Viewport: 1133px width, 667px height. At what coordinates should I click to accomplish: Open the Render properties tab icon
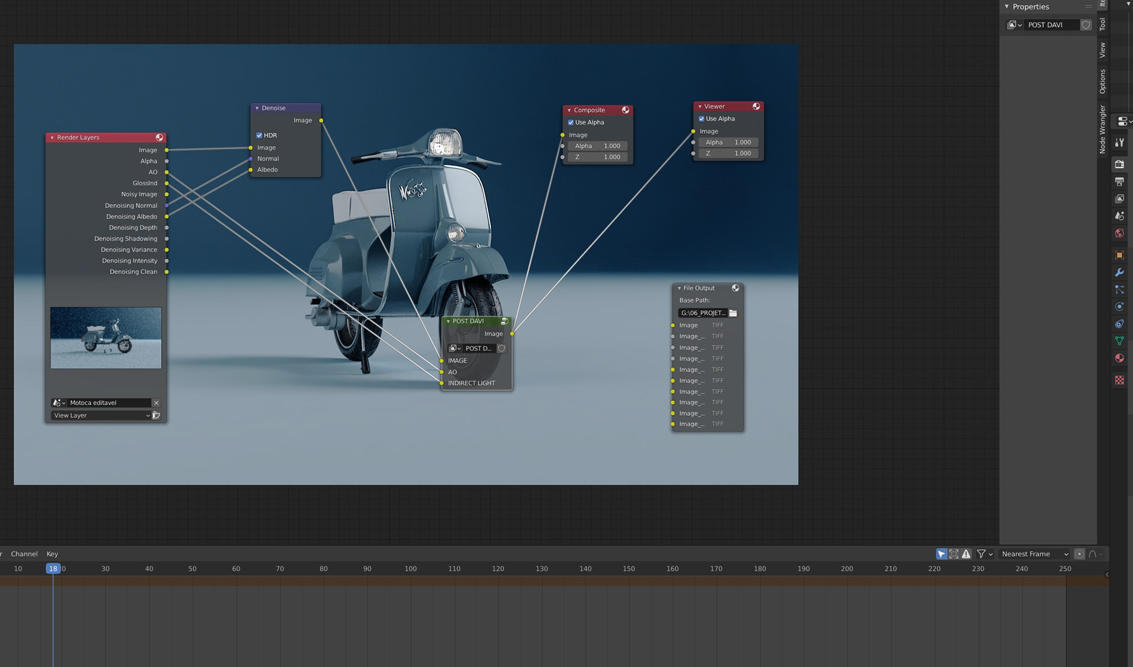[x=1119, y=164]
